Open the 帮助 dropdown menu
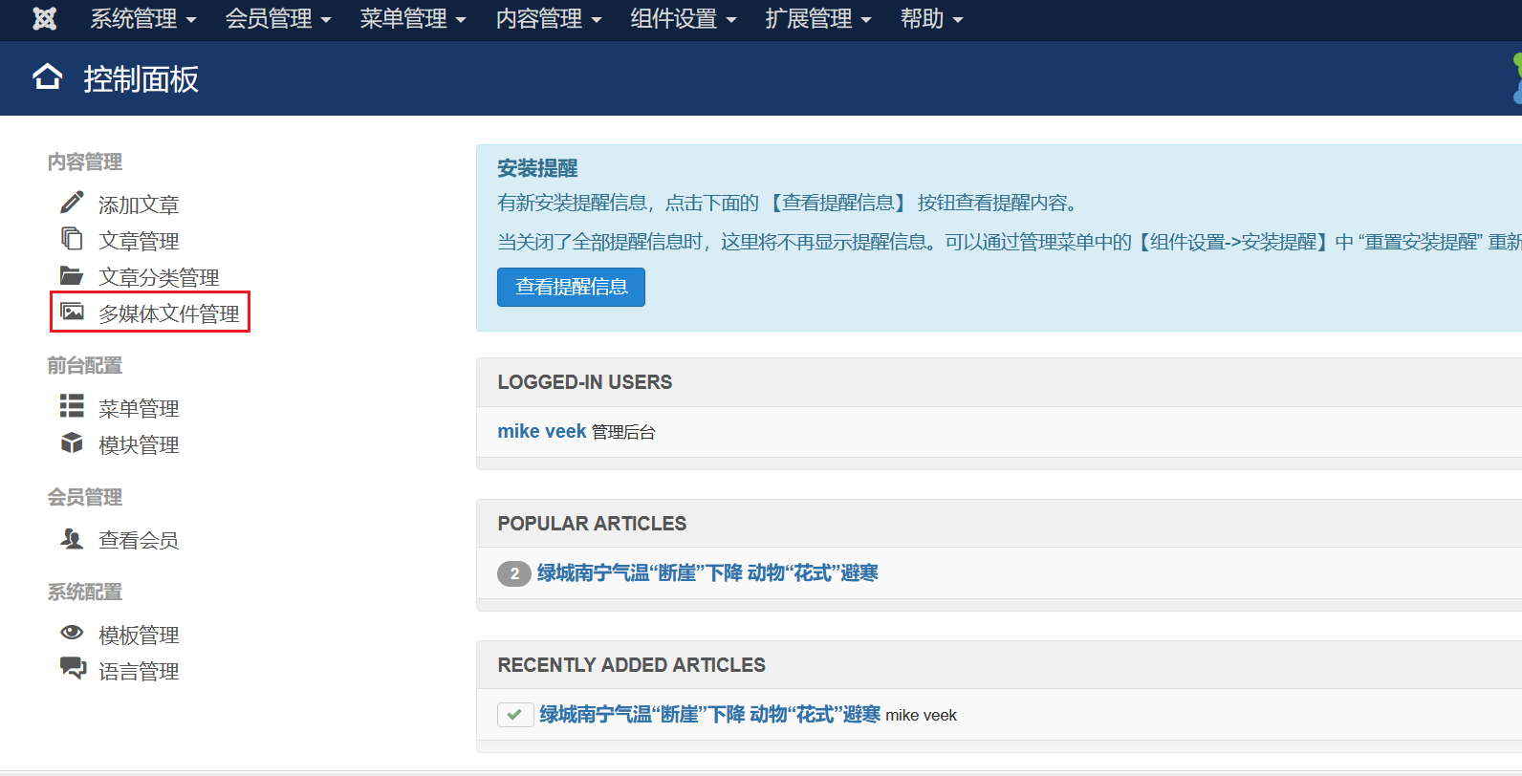1522x776 pixels. tap(931, 19)
